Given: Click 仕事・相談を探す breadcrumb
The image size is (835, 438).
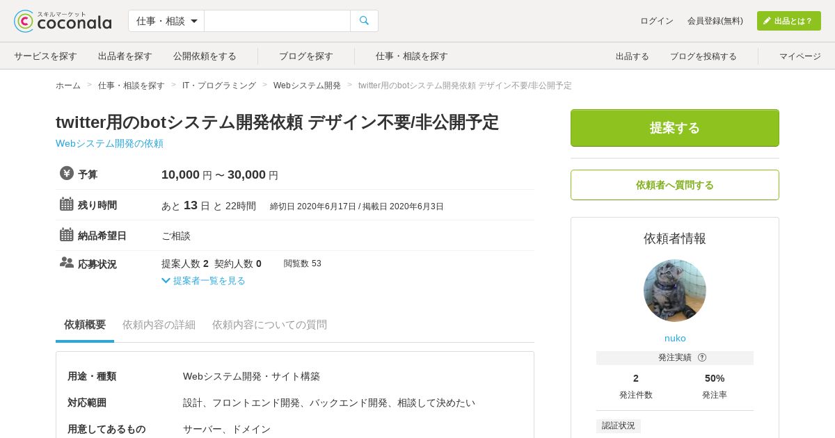Looking at the screenshot, I should pyautogui.click(x=132, y=86).
